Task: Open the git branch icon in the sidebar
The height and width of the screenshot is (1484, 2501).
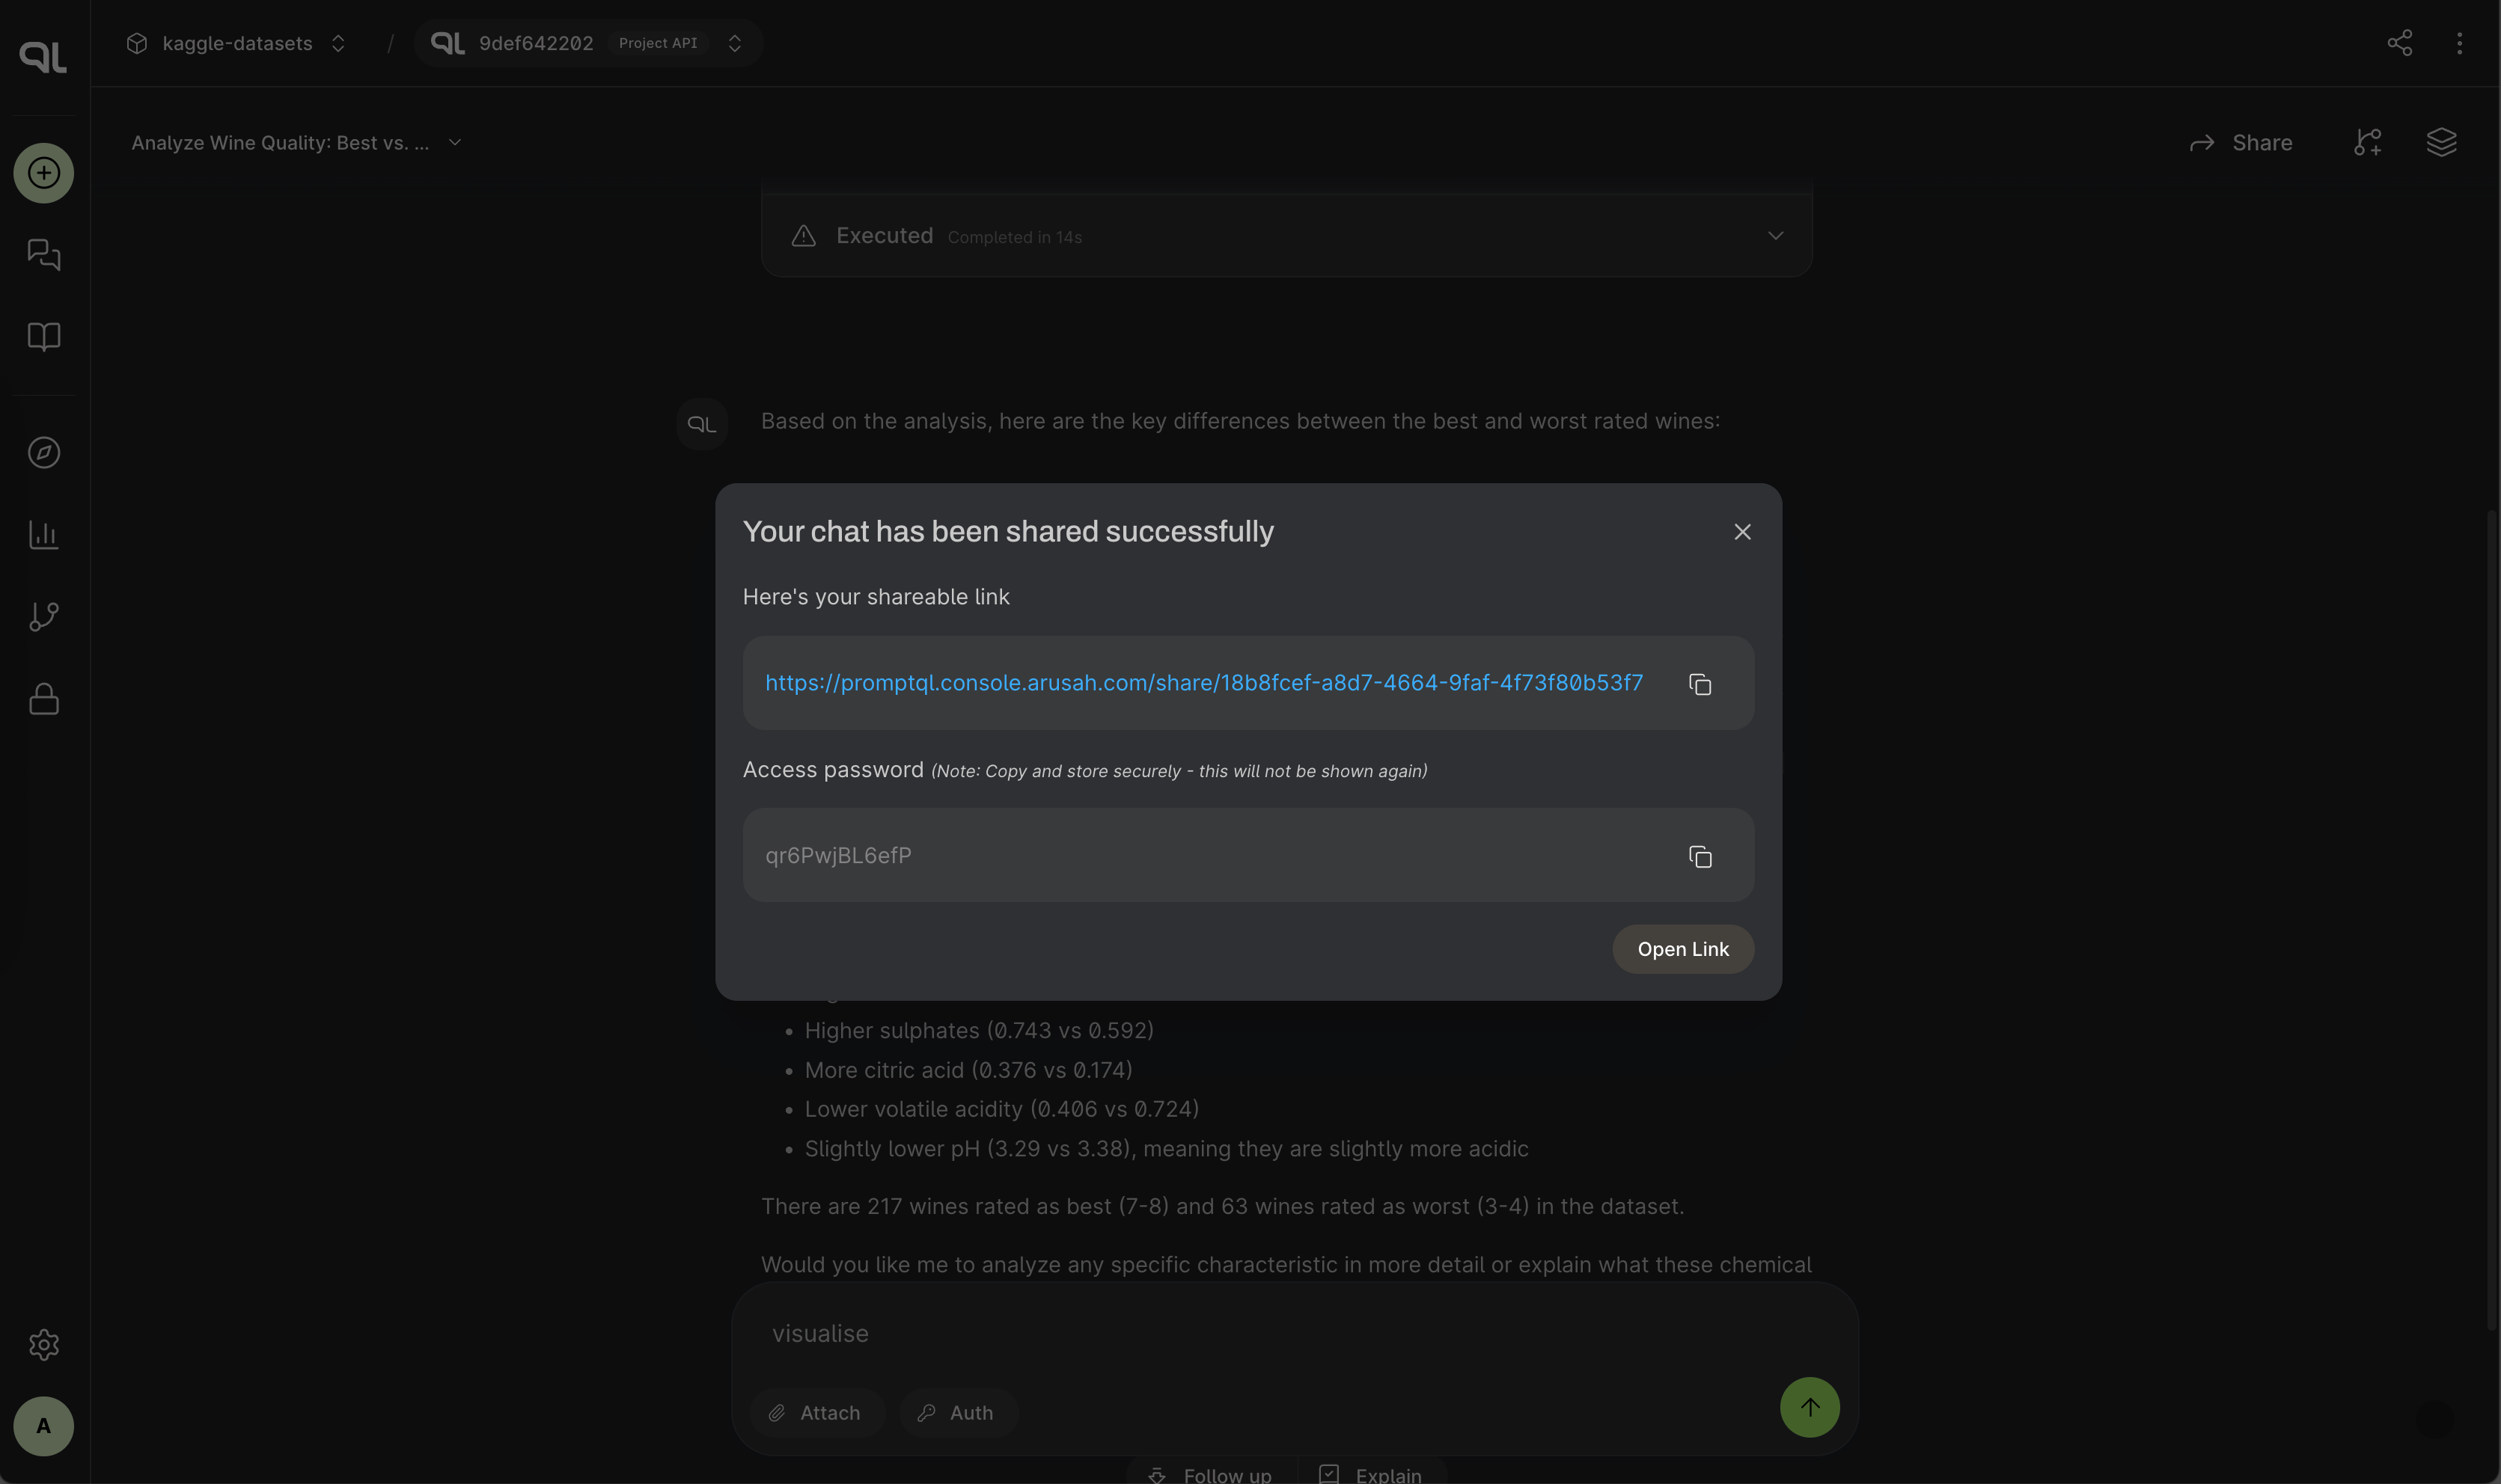Action: 43,616
